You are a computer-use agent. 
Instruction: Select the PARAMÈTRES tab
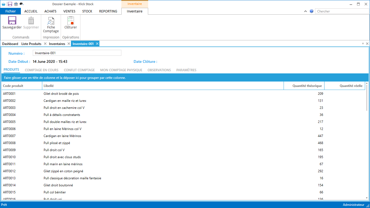(186, 70)
